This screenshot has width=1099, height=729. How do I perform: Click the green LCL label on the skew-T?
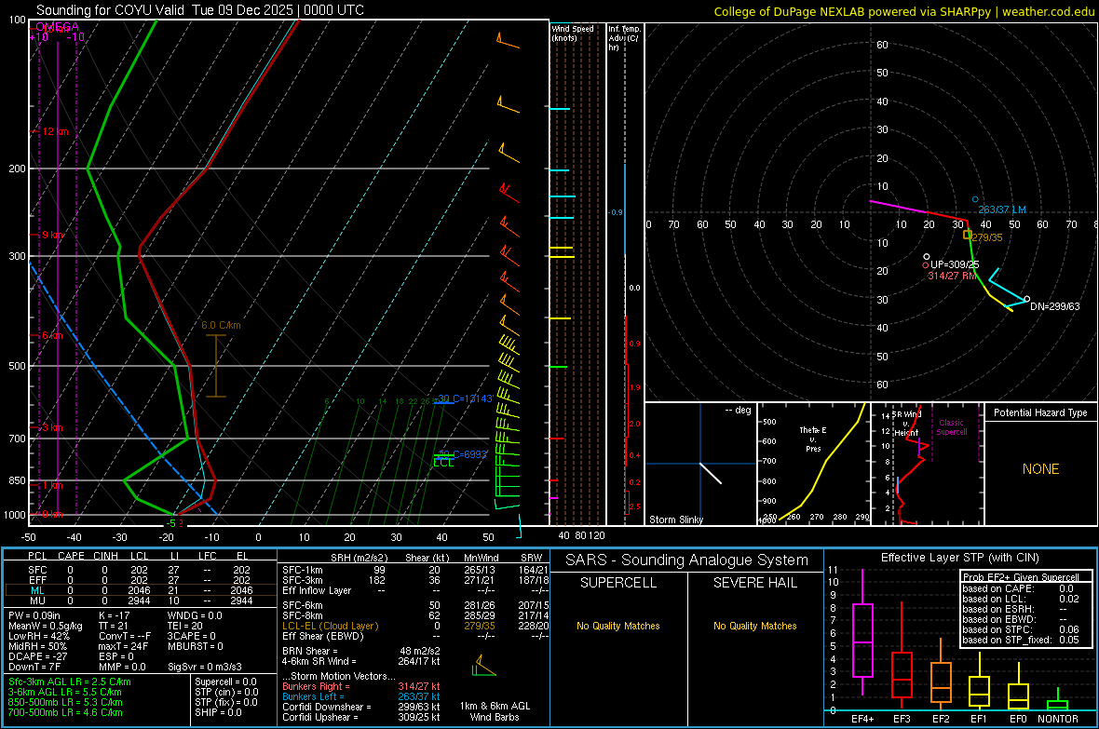443,463
